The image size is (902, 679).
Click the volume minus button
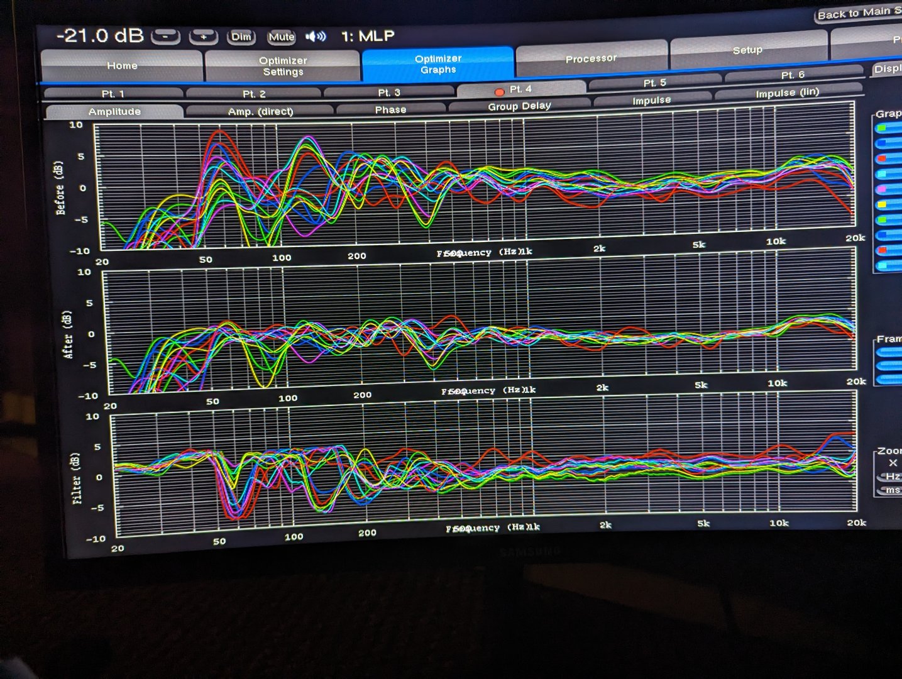pyautogui.click(x=166, y=37)
